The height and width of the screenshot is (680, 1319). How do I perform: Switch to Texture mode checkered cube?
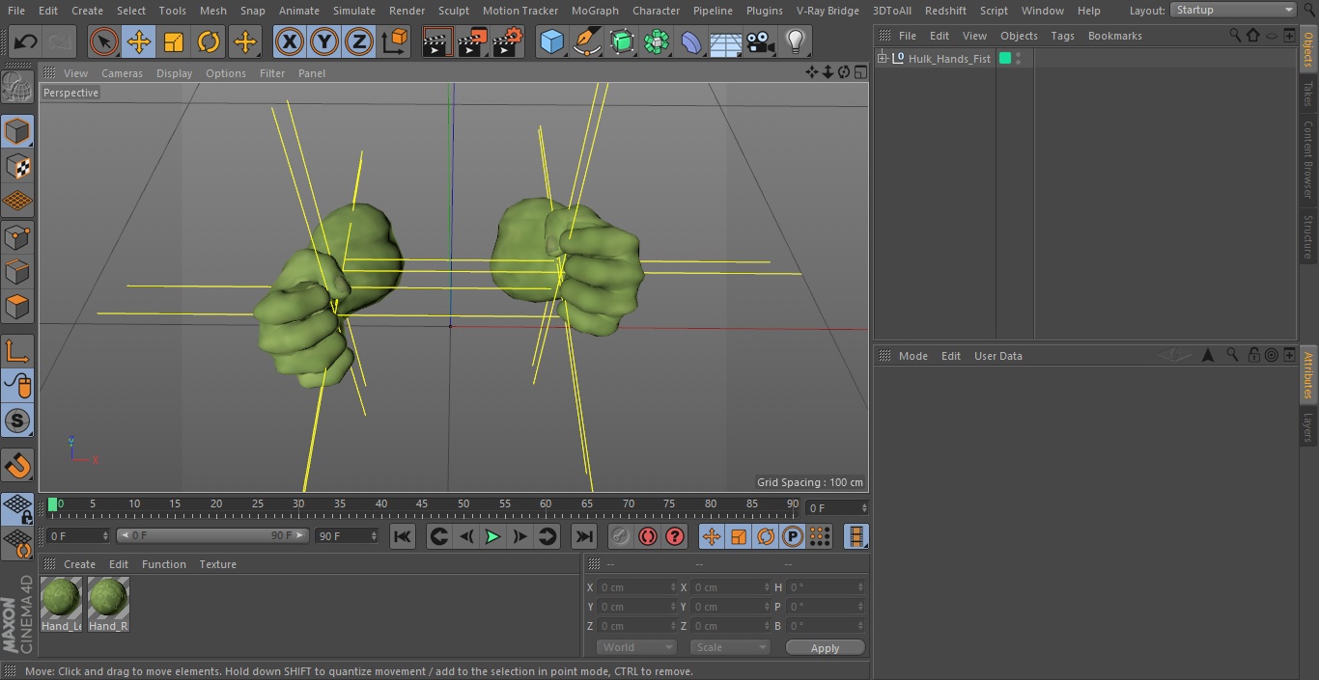tap(17, 167)
